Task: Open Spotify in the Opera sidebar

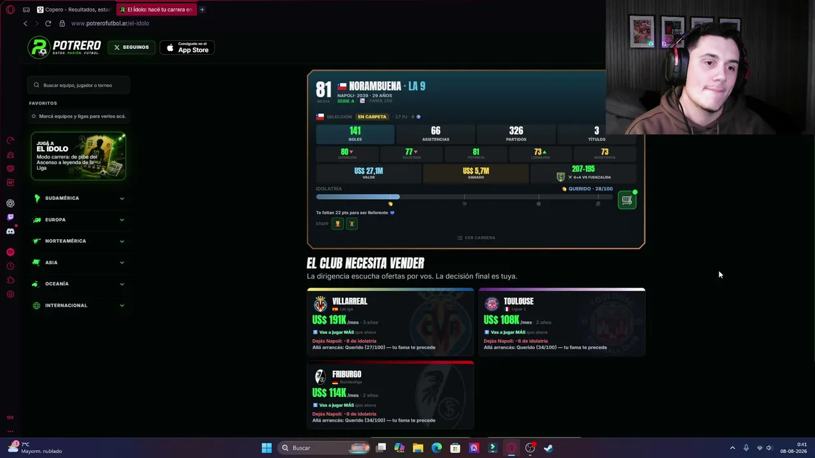Action: pos(10,253)
